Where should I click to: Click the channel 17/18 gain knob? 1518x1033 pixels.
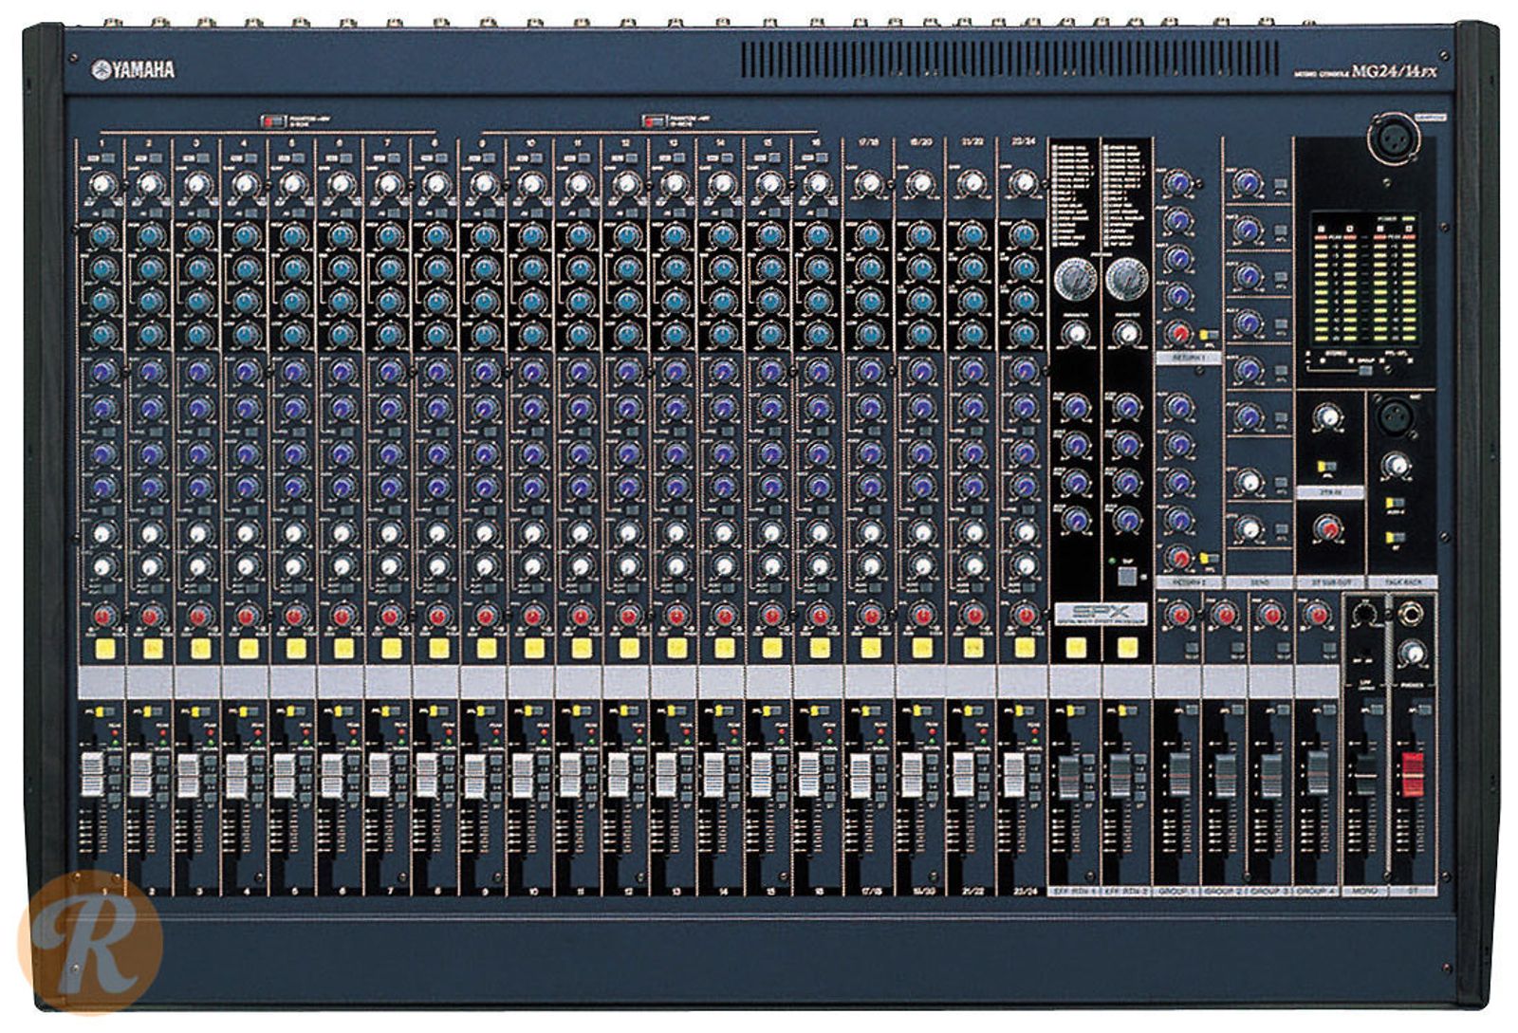868,183
